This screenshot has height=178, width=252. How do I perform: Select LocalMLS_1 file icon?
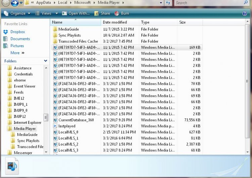(x=55, y=138)
